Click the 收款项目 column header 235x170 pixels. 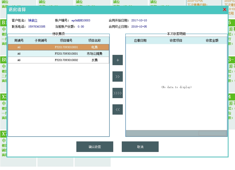[176, 40]
